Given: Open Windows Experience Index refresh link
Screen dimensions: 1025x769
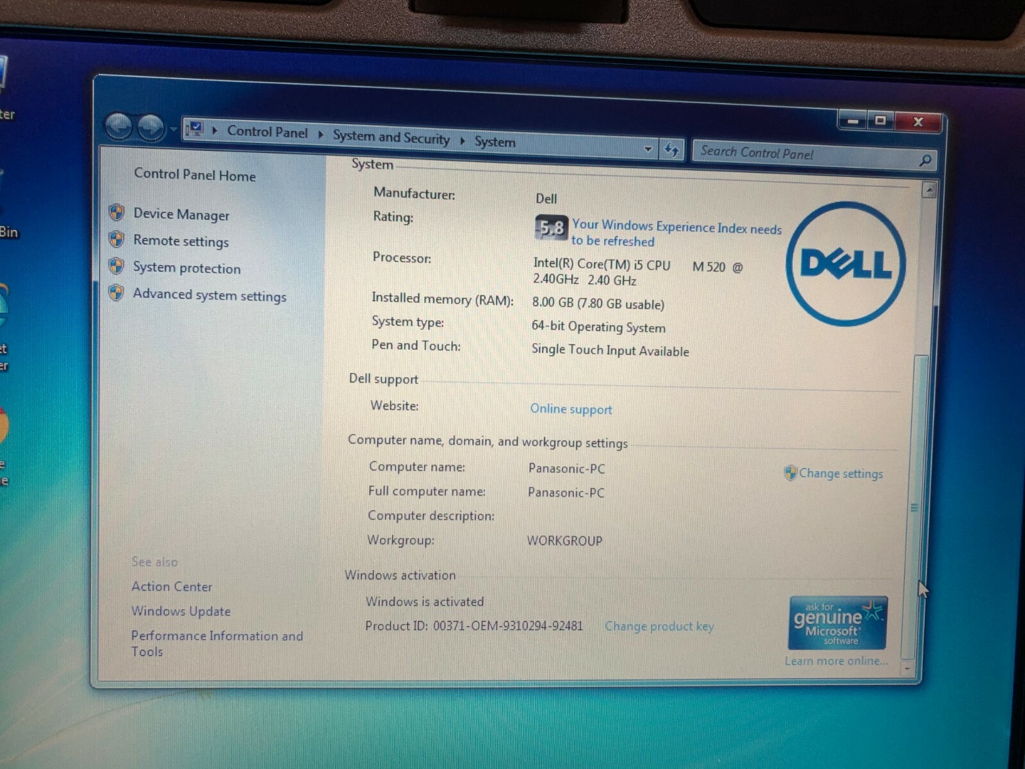Looking at the screenshot, I should [676, 233].
